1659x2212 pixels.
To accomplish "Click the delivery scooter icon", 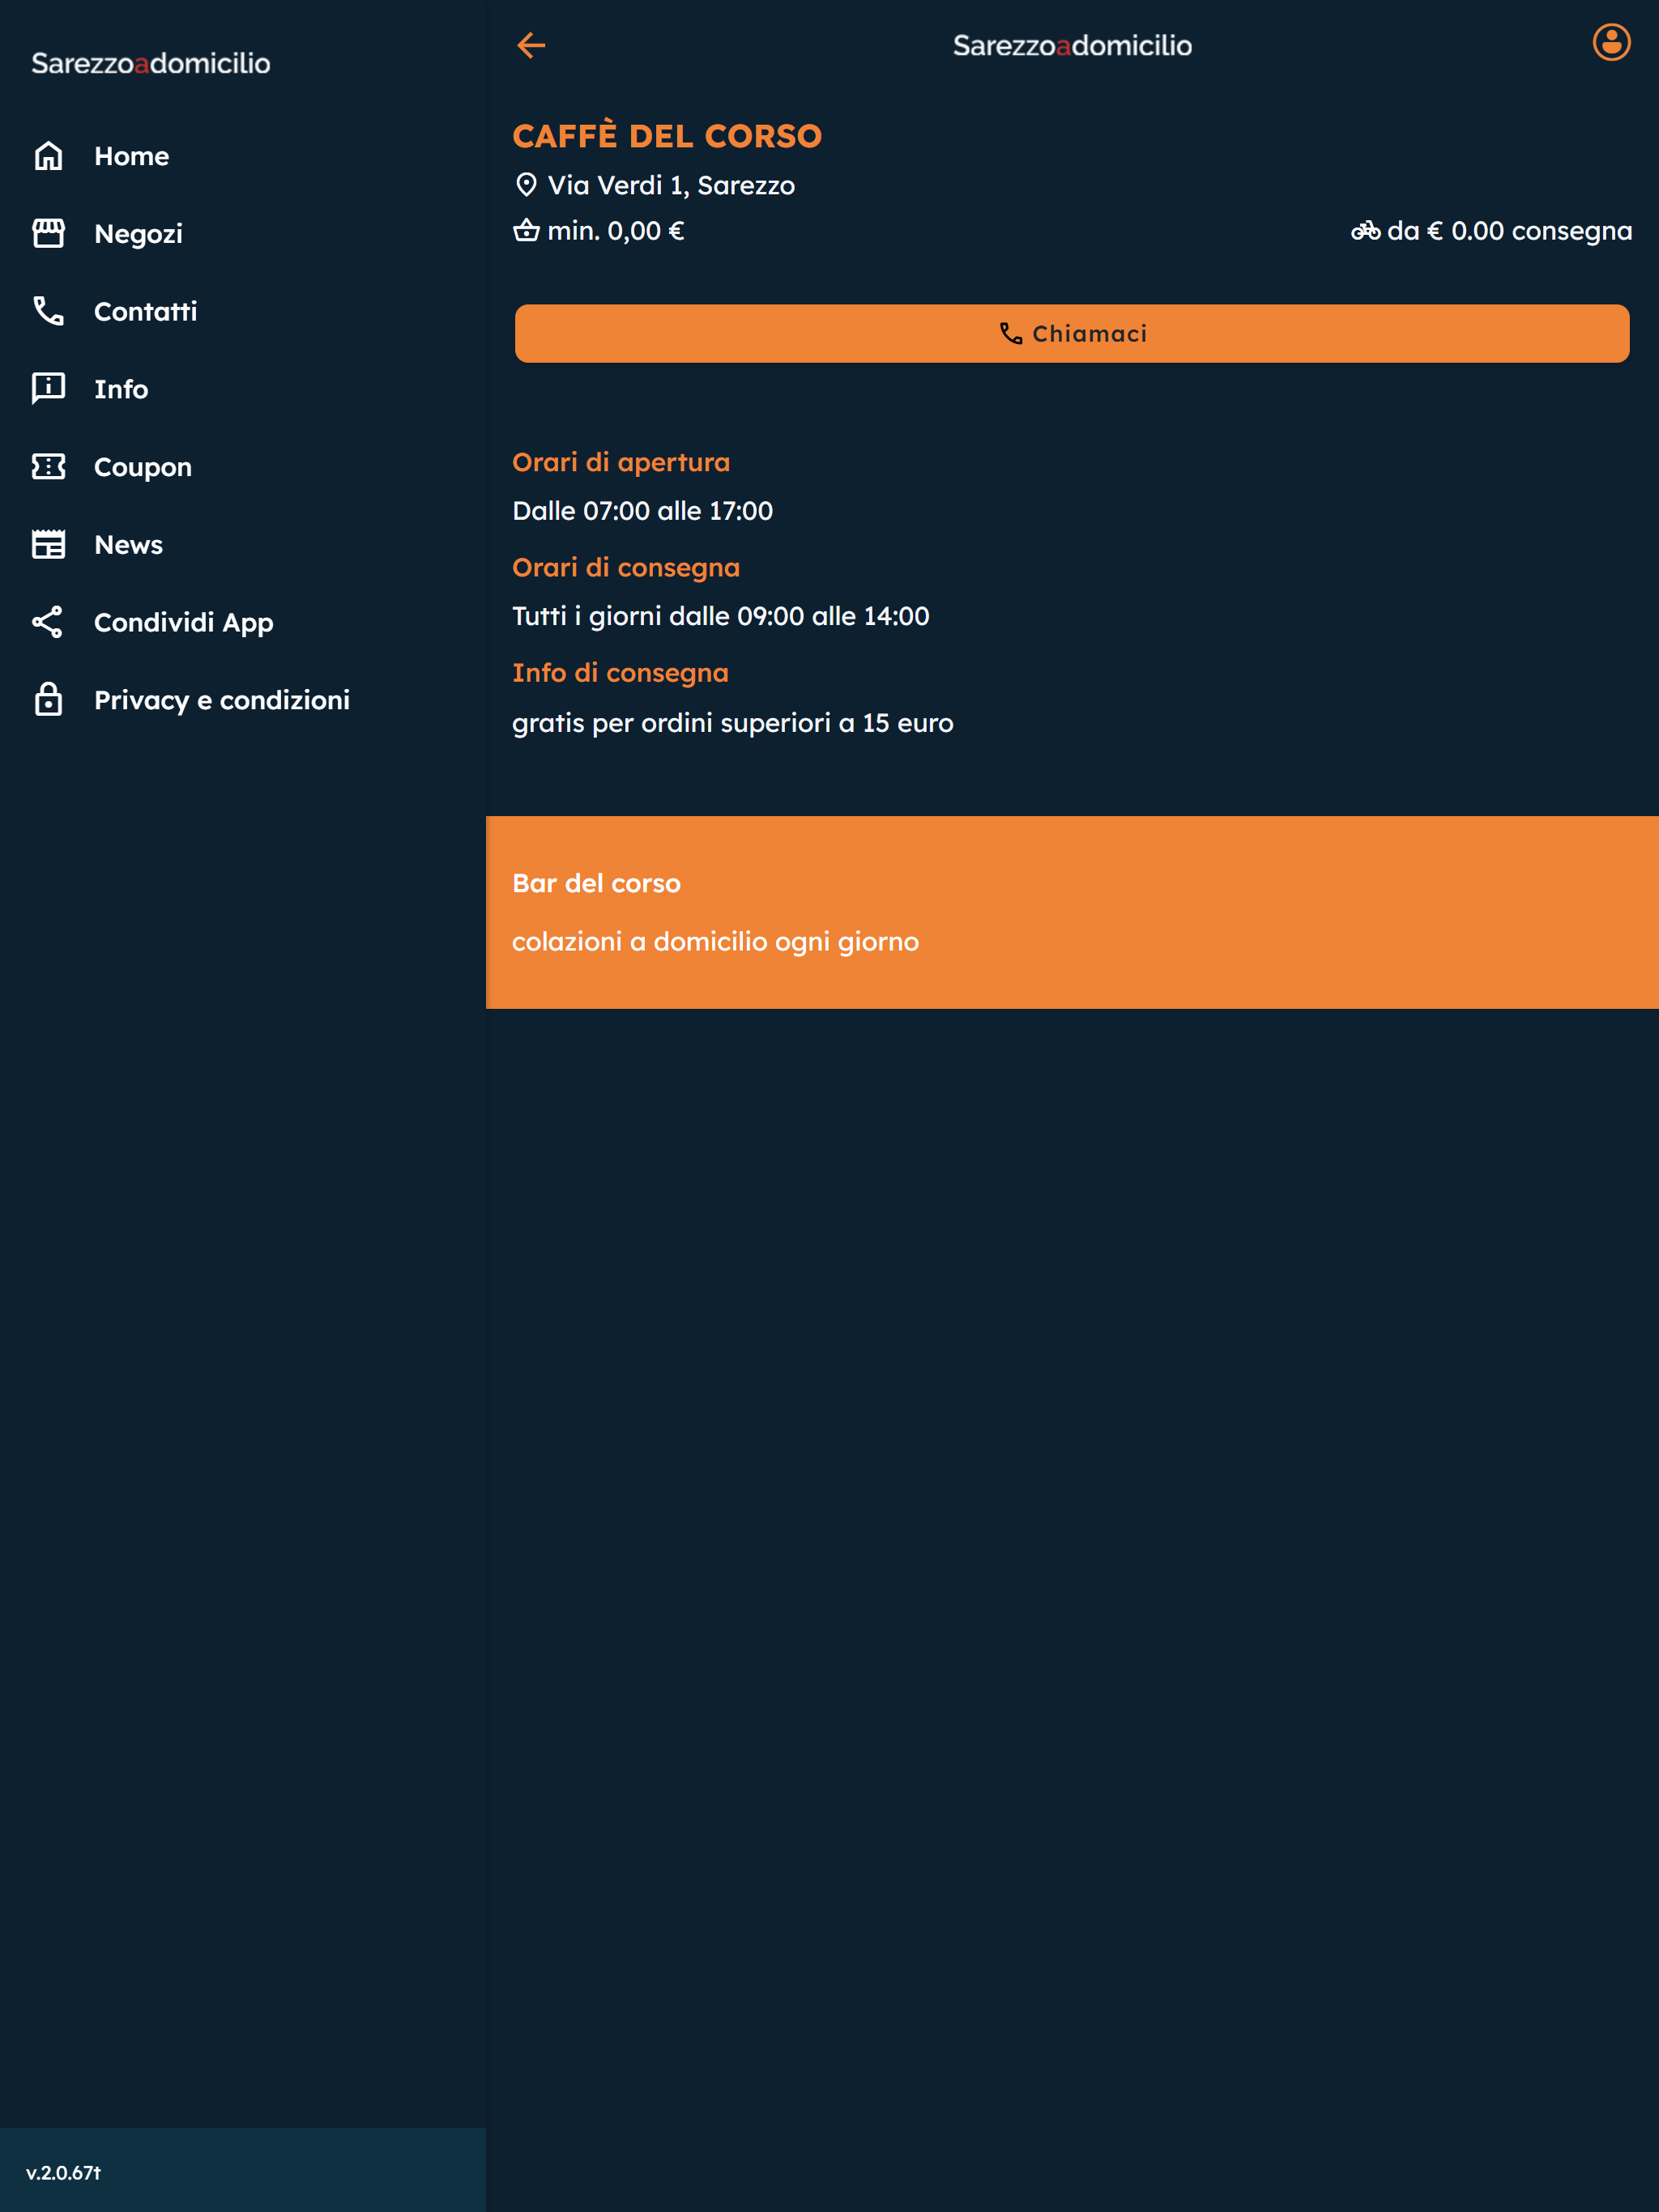I will pyautogui.click(x=1365, y=231).
